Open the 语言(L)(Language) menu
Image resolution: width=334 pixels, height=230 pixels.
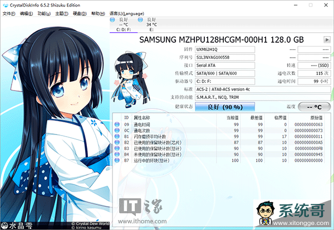[x=127, y=13]
